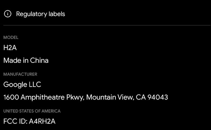Click the UNITED STATES OF AMERICA label
Screen dimensions: 211x130
pos(32,111)
